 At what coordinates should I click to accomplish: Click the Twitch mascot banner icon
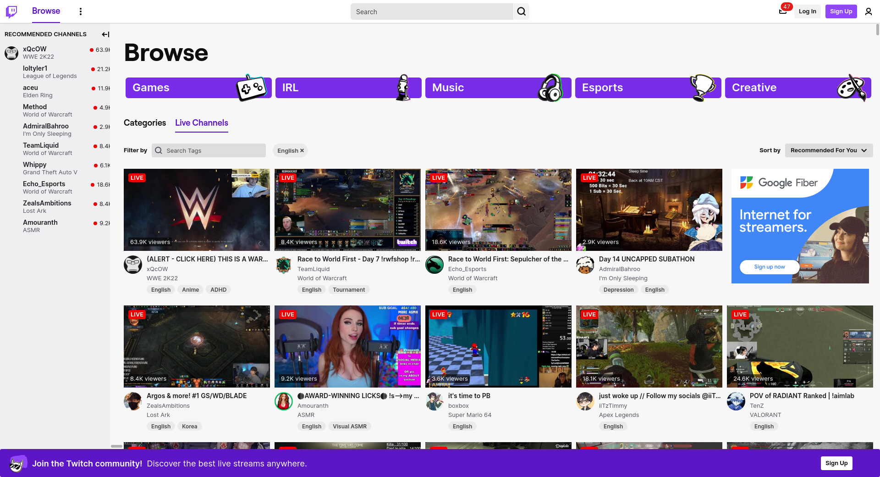pos(17,463)
